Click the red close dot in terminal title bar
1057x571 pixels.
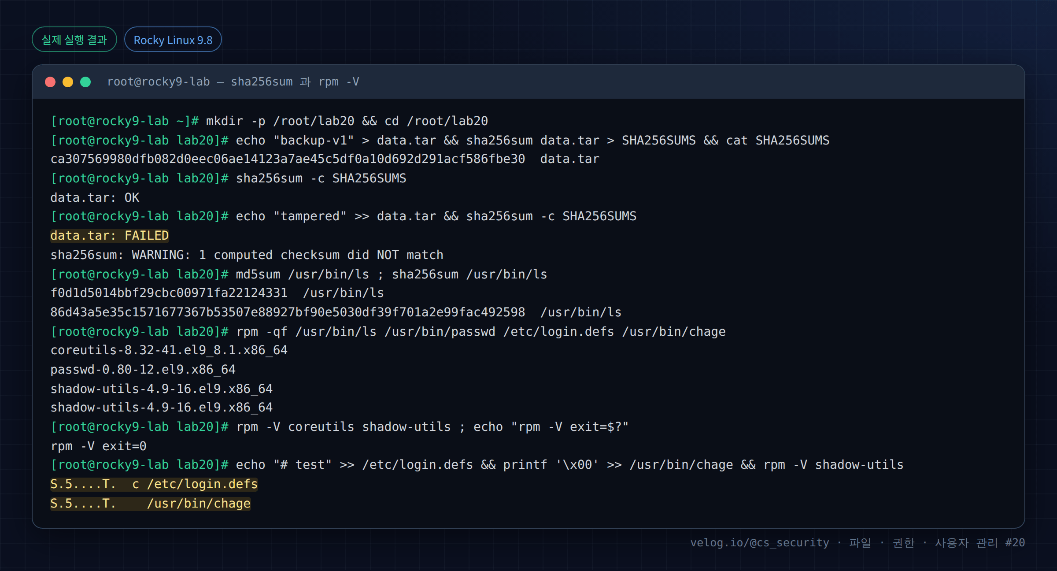(50, 82)
